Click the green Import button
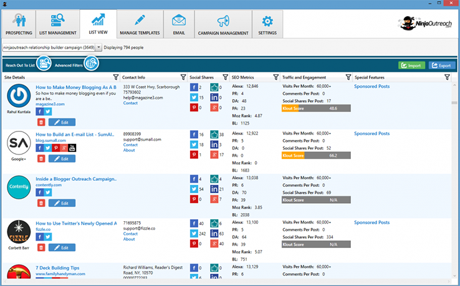460x286 pixels. tap(411, 65)
